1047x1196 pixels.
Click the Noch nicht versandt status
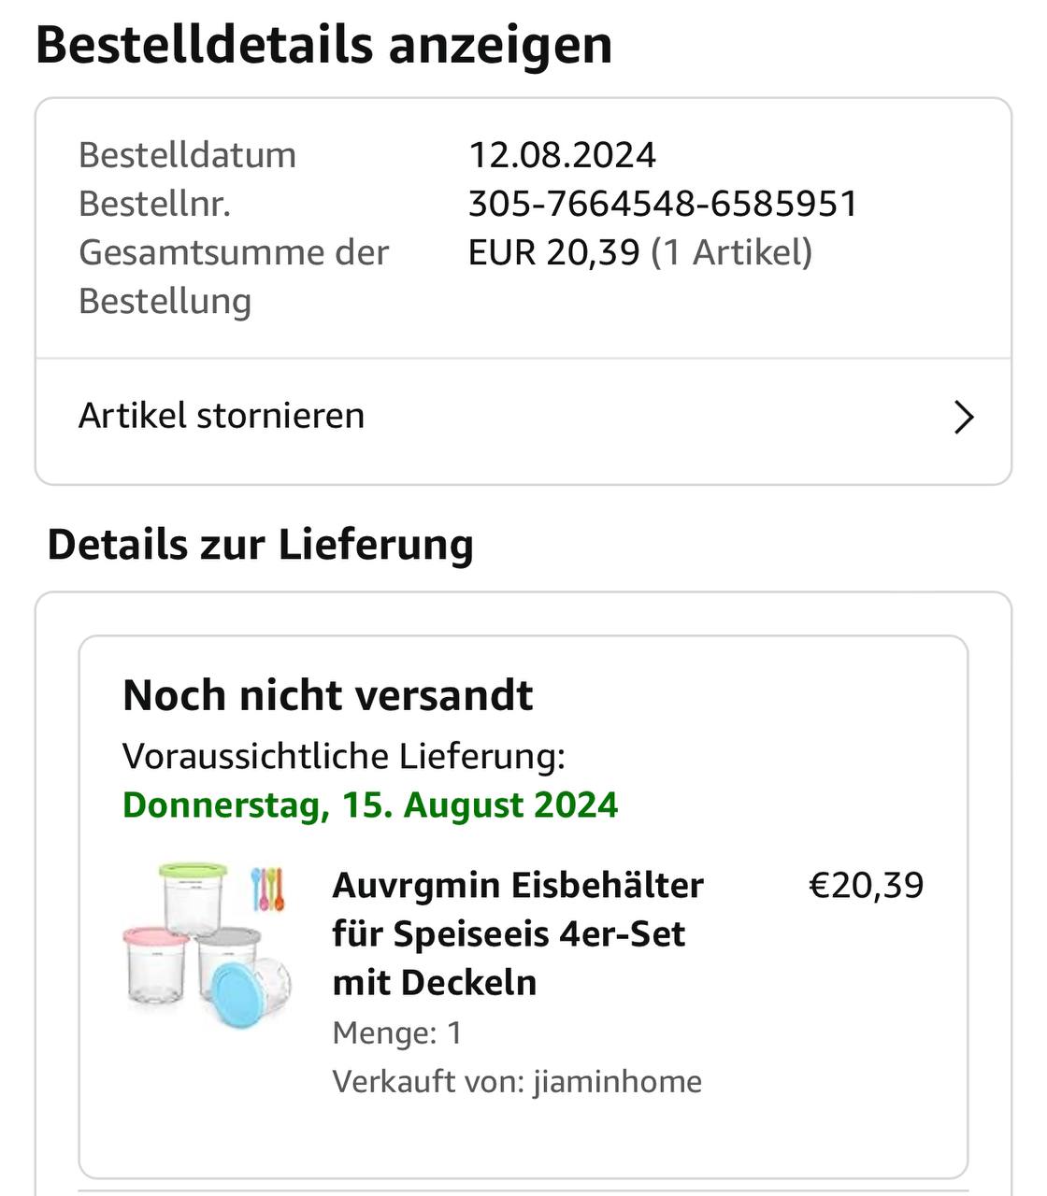(x=327, y=695)
